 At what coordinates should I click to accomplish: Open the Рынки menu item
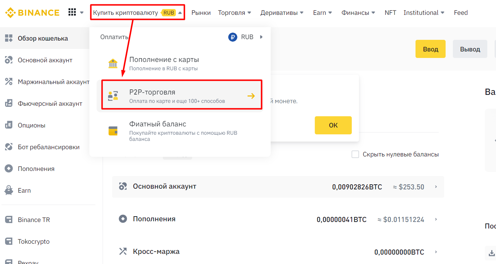point(201,13)
